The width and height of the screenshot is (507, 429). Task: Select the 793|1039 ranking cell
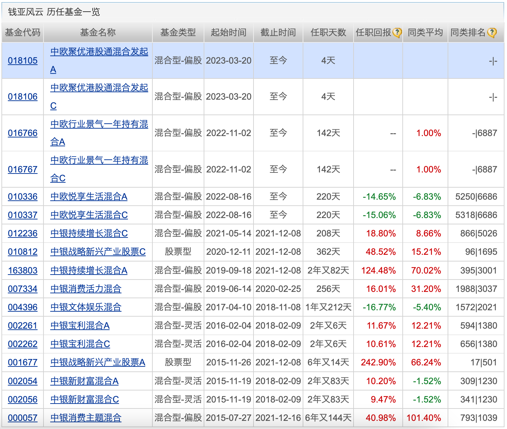point(479,418)
